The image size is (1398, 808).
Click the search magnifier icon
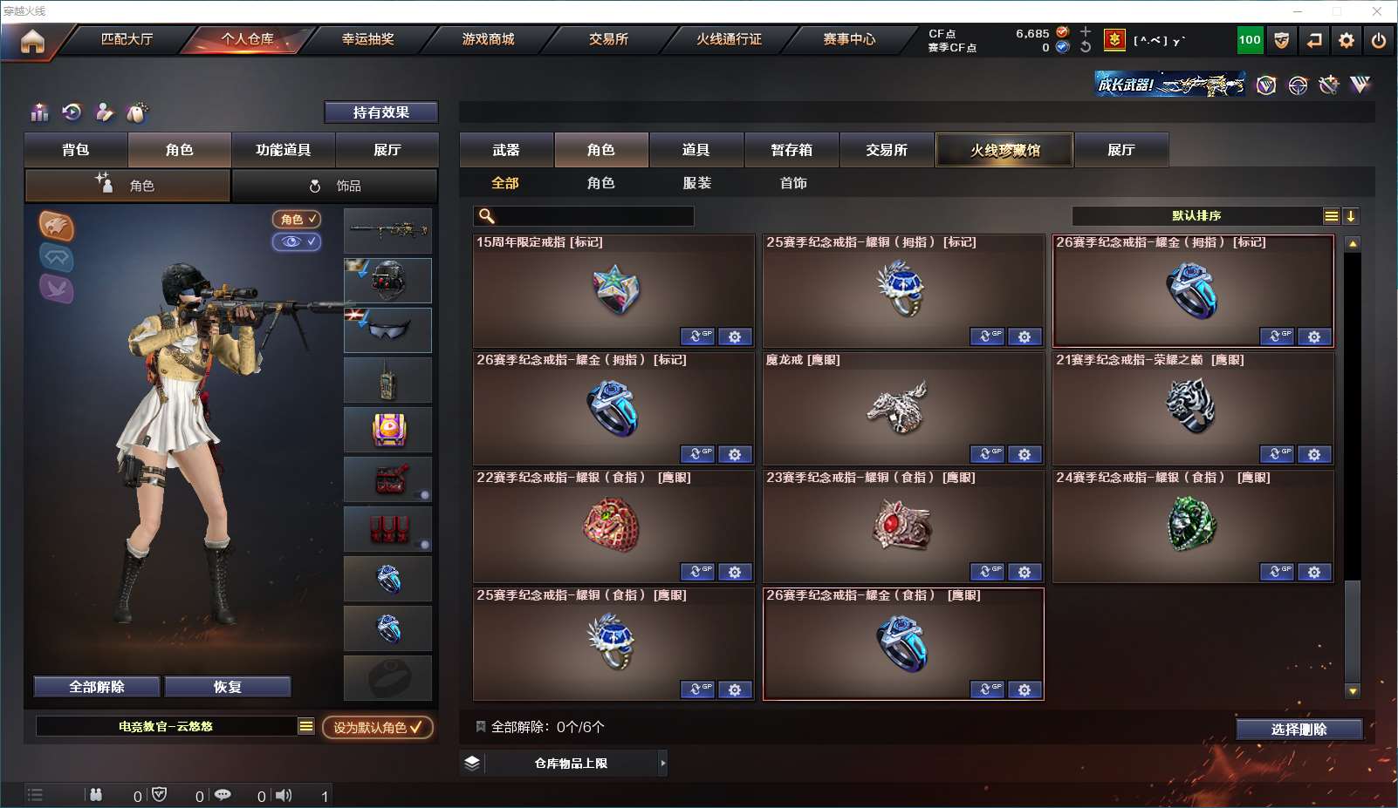487,216
